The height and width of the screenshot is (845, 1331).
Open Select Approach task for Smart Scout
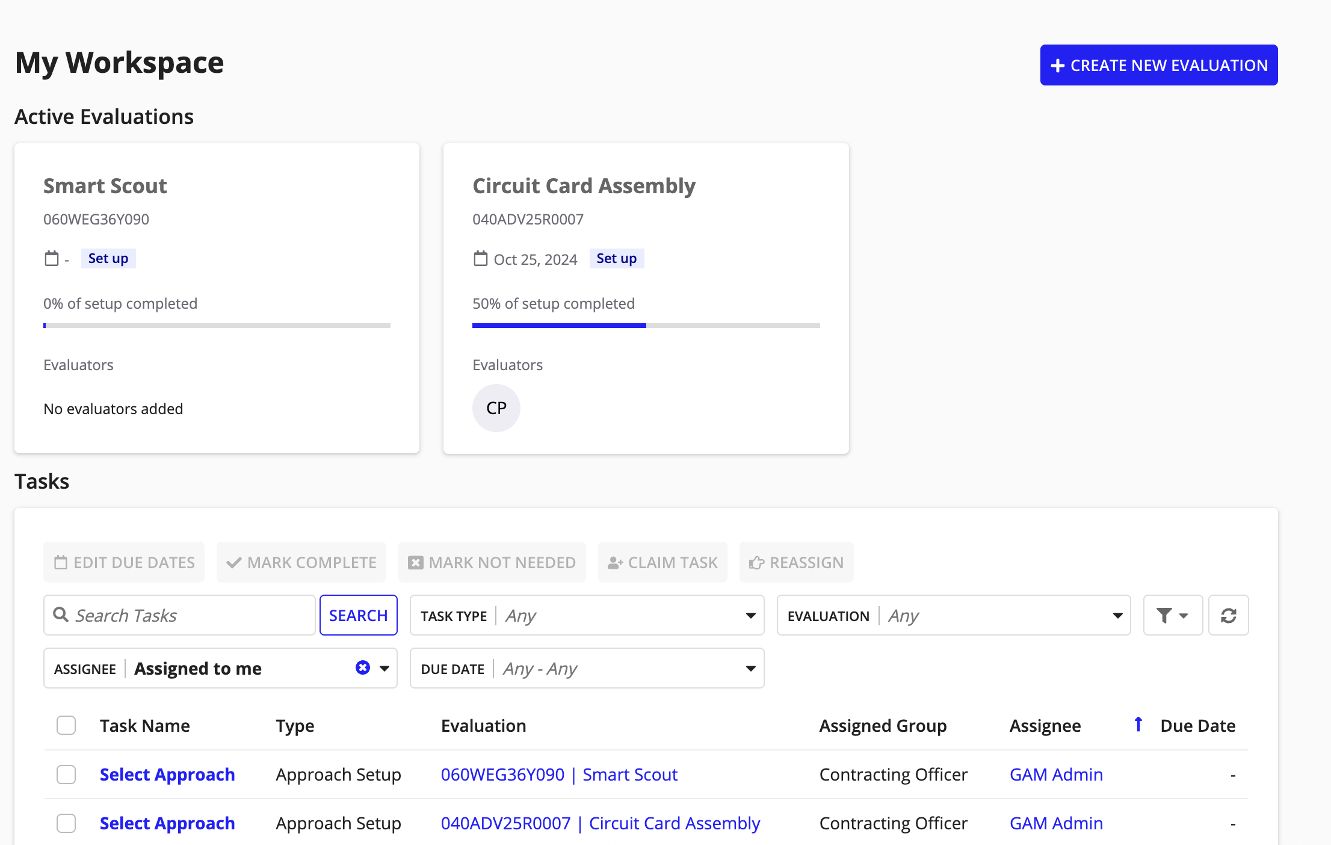click(167, 775)
